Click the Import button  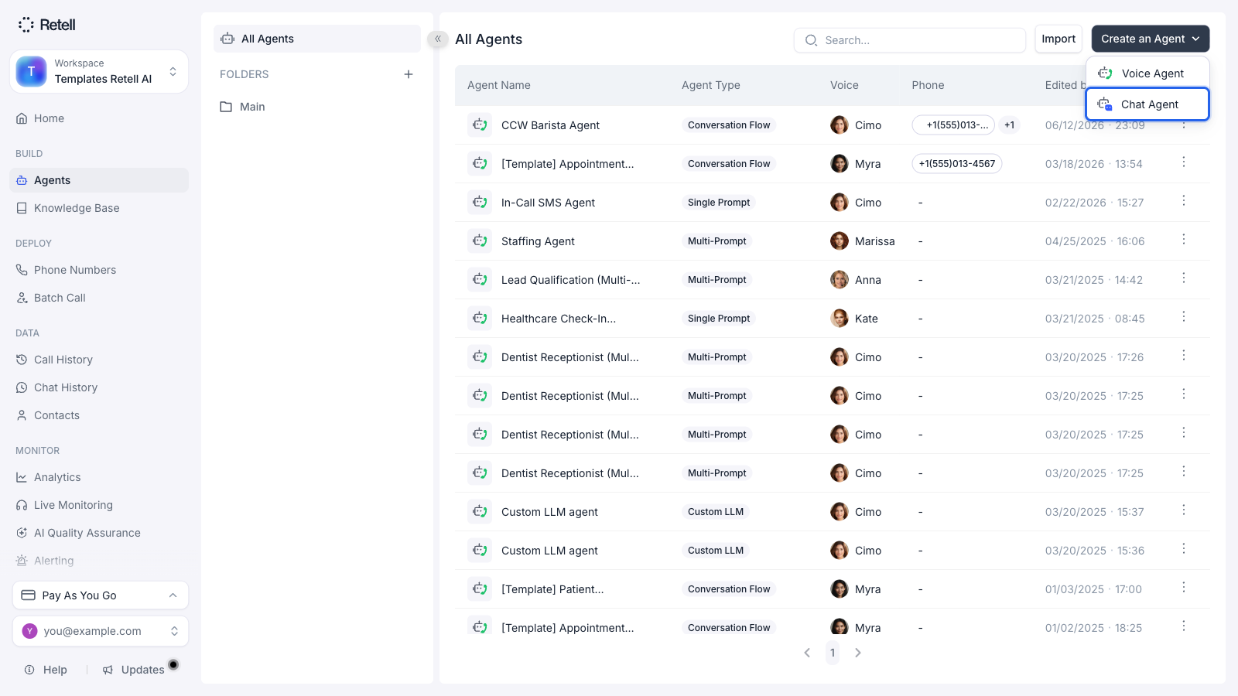click(x=1058, y=39)
